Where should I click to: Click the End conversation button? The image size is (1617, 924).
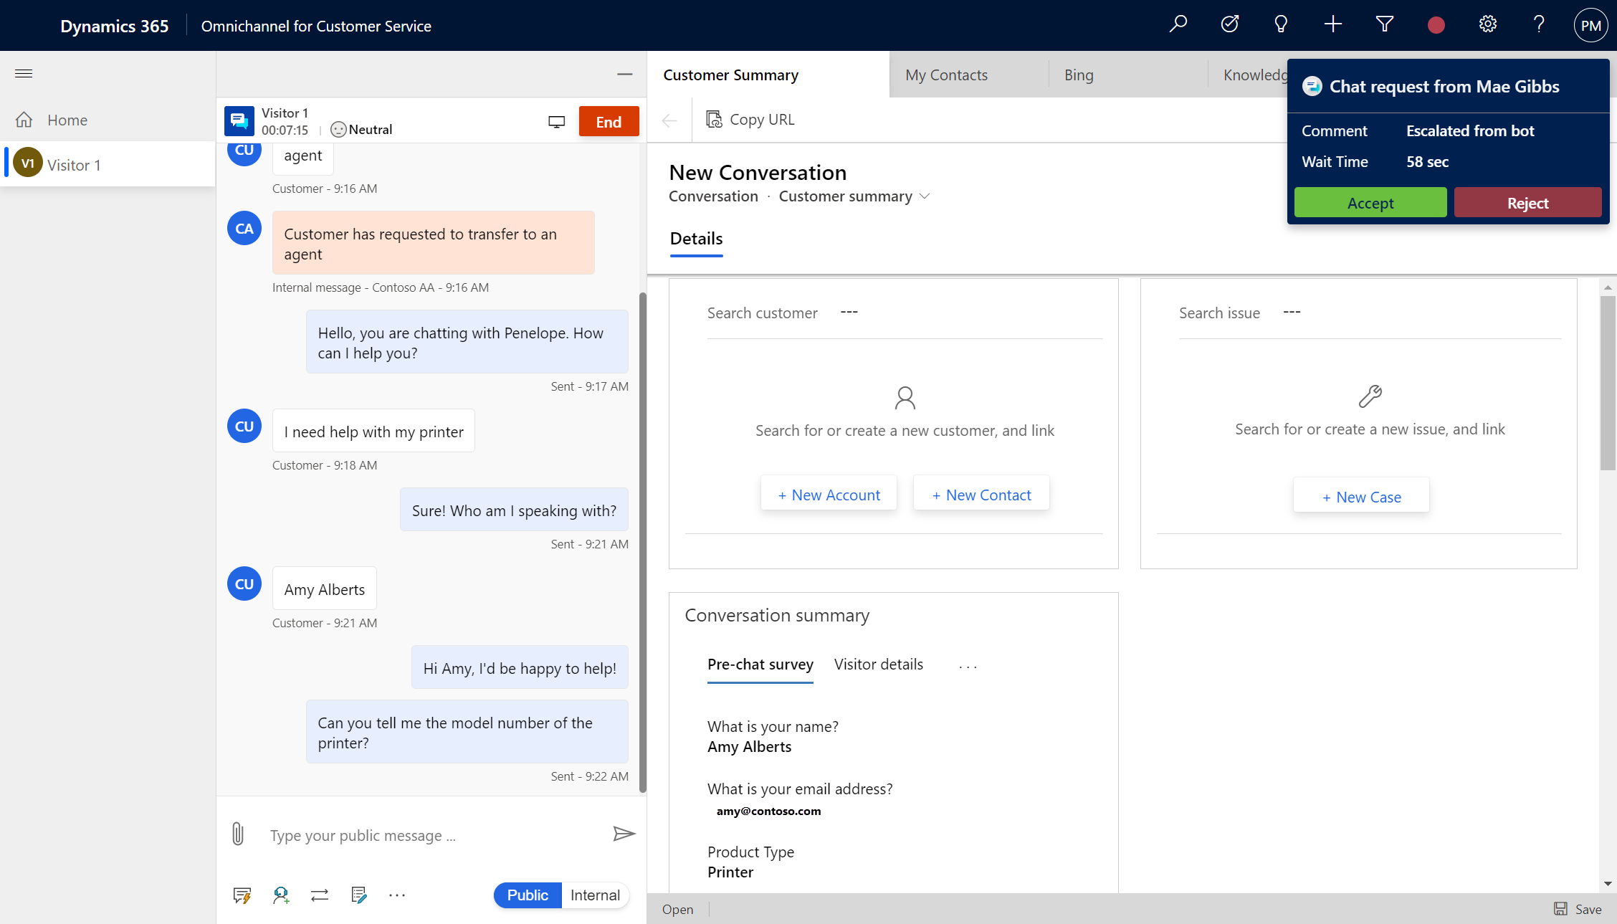(609, 121)
